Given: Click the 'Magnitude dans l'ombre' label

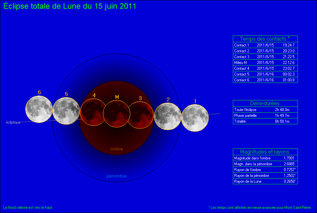Looking at the screenshot, I should 252,158.
